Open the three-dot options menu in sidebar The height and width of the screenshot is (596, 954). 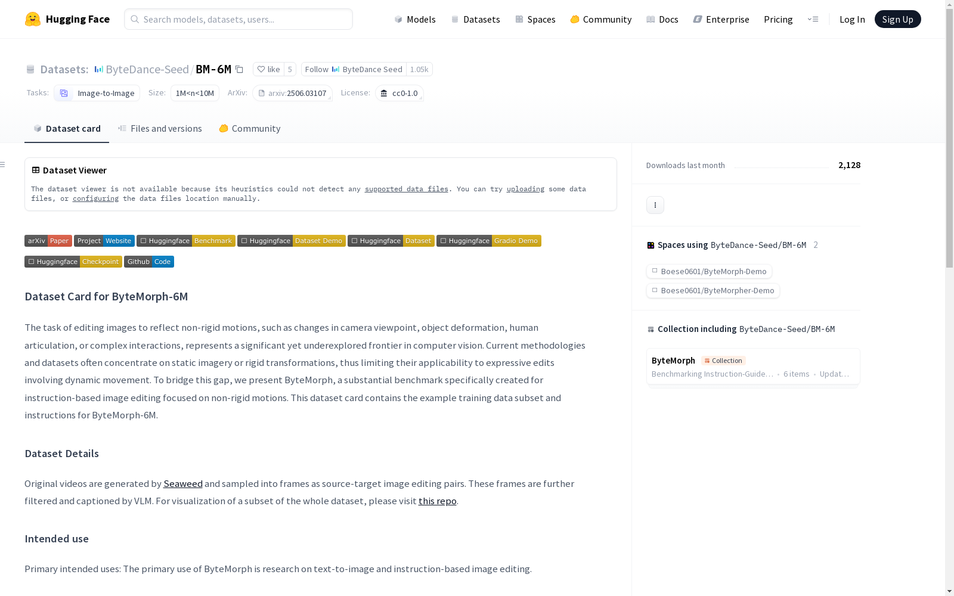click(x=655, y=205)
